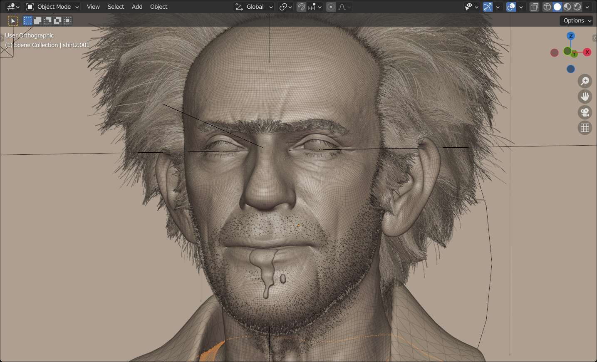Open object types visibility popover
Viewport: 597px width, 362px height.
[471, 7]
